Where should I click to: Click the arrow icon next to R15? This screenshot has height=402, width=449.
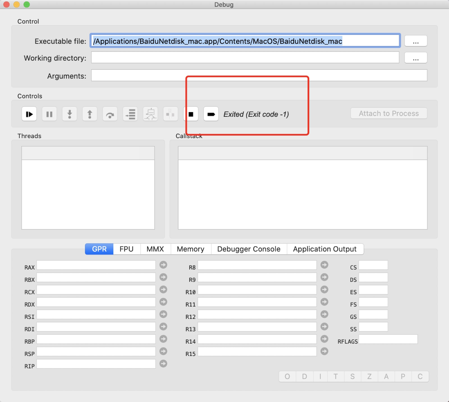(325, 351)
